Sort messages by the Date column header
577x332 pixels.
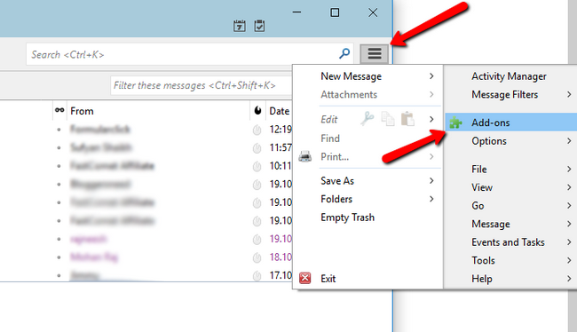click(280, 111)
